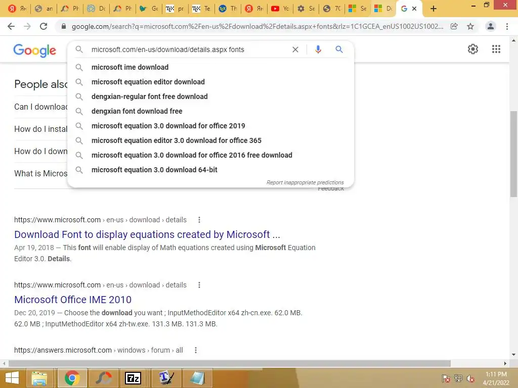Image resolution: width=518 pixels, height=388 pixels.
Task: Click the horizontal scrollbar thumb
Action: [x=230, y=363]
